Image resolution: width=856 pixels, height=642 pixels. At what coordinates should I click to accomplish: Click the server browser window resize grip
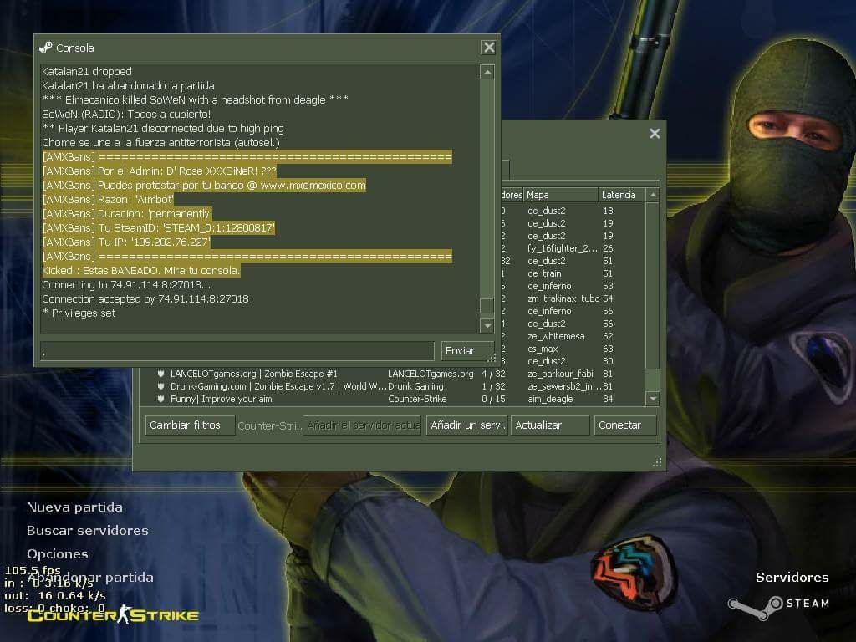tap(657, 463)
